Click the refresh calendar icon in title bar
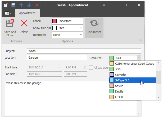Screen dimensions: 163x118 [x=6, y=5]
